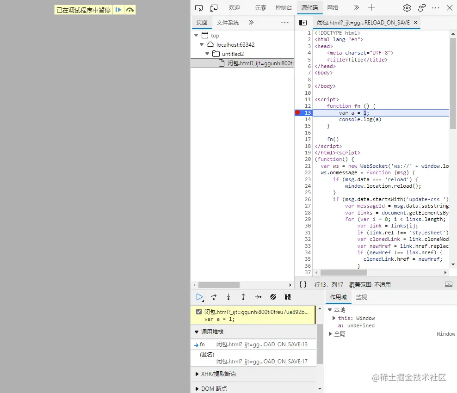Activate the inspect element picker icon
457x393 pixels.
[x=199, y=8]
